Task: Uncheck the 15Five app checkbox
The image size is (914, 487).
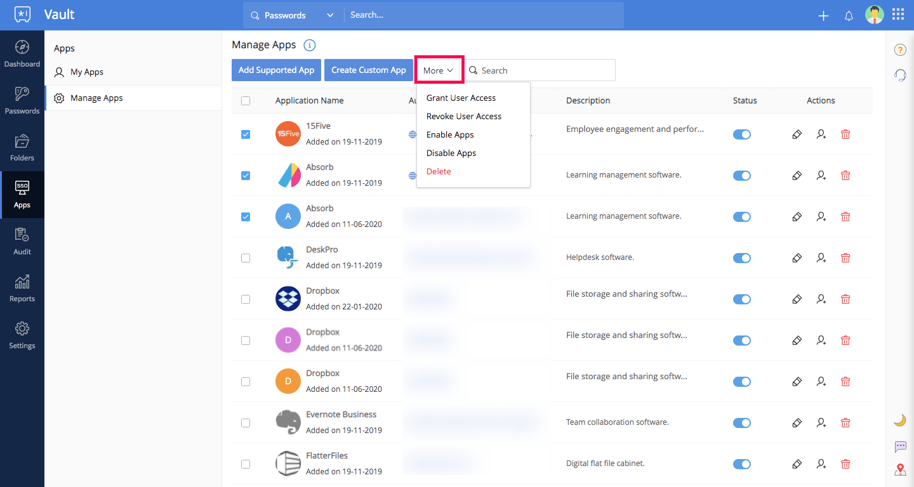Action: (246, 134)
